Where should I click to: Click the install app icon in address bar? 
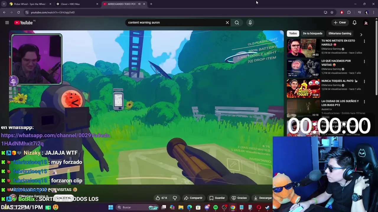(325, 12)
